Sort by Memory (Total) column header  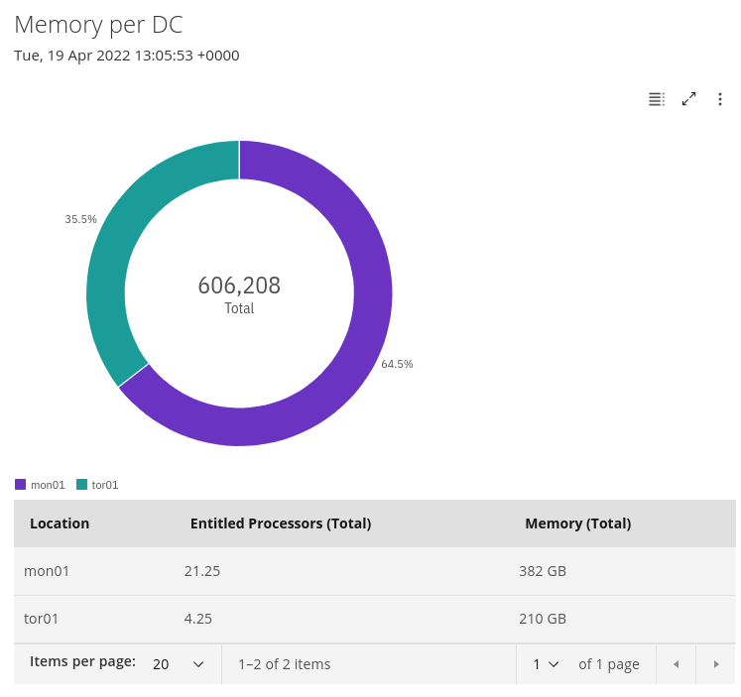tap(578, 523)
